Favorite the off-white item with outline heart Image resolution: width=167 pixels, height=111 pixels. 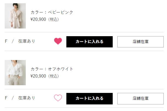[x=58, y=98]
